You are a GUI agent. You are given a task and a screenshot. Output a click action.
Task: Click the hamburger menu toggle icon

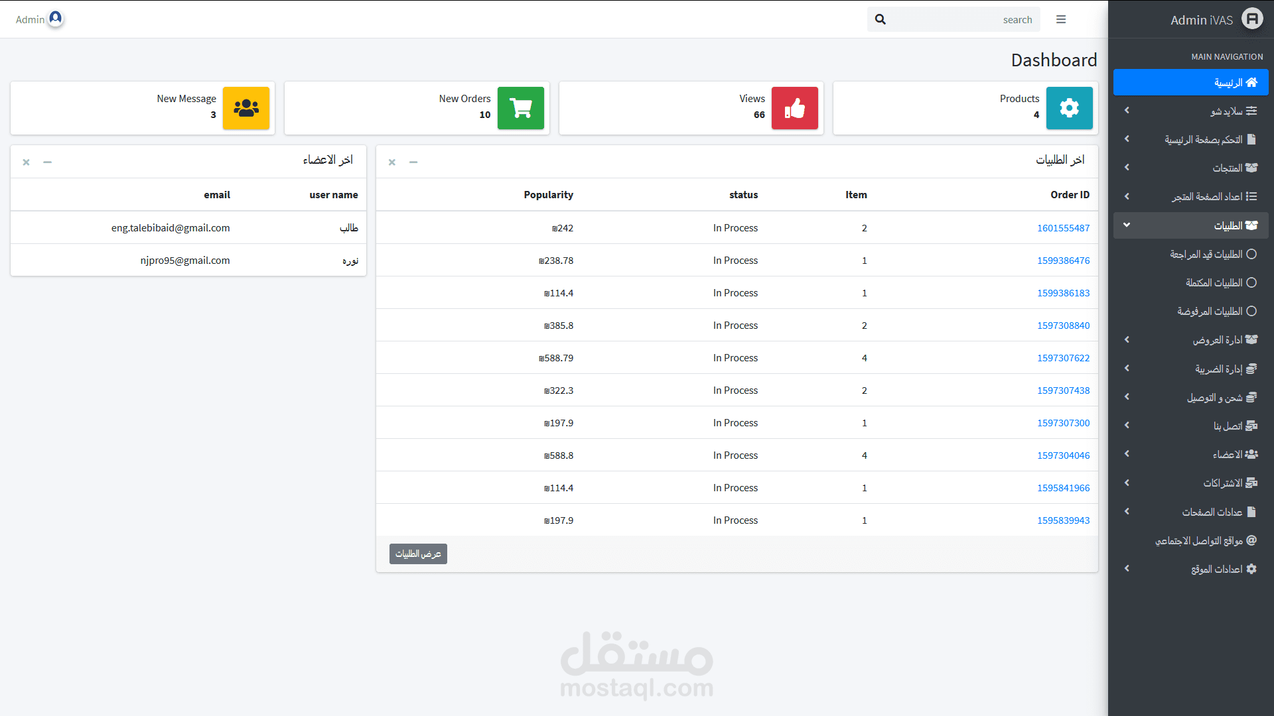pyautogui.click(x=1061, y=19)
